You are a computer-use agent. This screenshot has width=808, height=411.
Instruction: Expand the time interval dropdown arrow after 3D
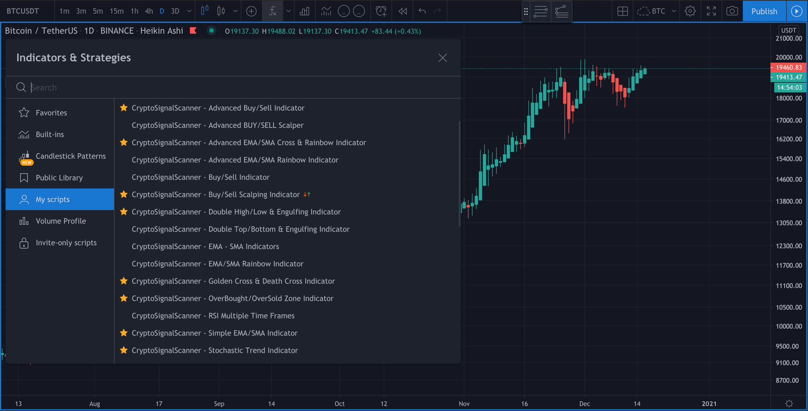coord(189,11)
